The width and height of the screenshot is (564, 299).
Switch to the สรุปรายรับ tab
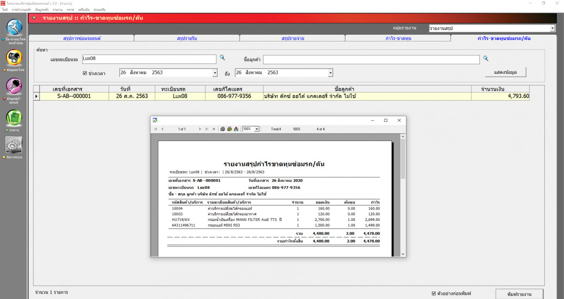(187, 38)
